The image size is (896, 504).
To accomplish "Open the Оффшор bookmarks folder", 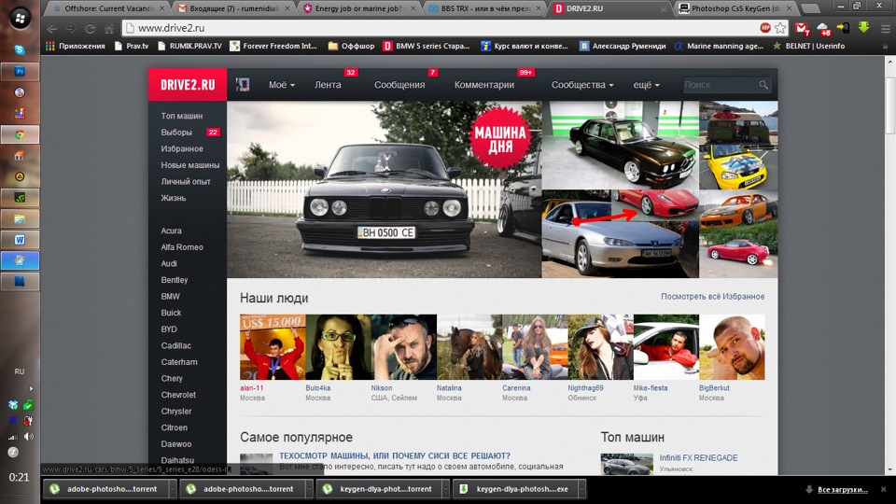I will click(352, 46).
